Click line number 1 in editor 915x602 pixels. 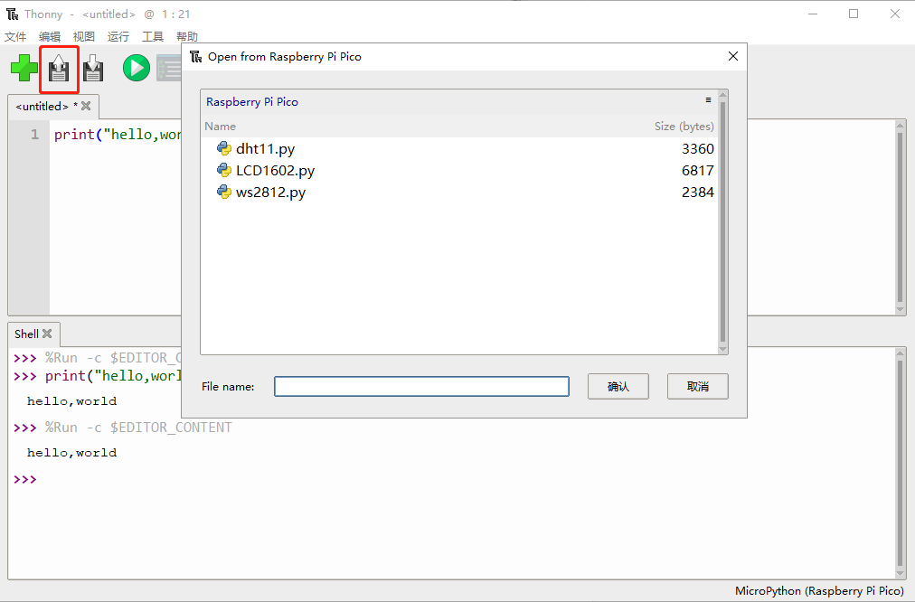pos(34,135)
